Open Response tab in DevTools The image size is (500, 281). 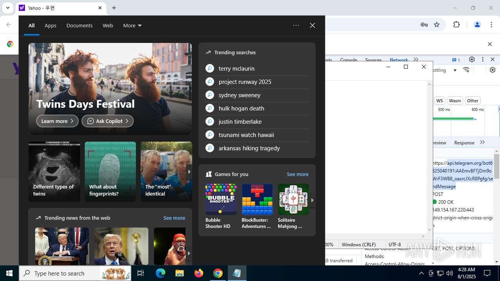click(x=464, y=143)
